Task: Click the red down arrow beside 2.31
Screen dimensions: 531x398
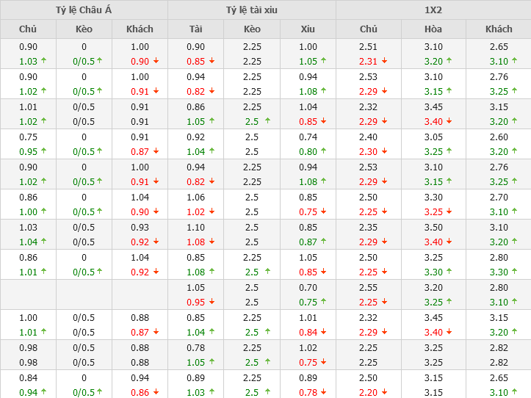Action: (x=385, y=62)
